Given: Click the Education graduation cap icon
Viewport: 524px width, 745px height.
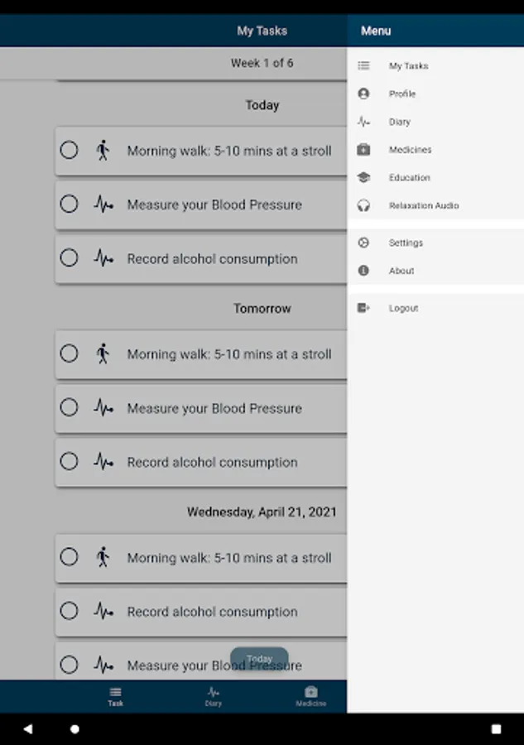Looking at the screenshot, I should click(x=363, y=178).
